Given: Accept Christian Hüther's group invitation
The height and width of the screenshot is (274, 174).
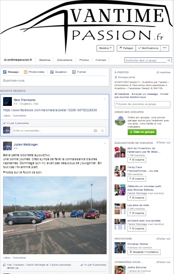Looking at the screenshot, I should coord(144,252).
